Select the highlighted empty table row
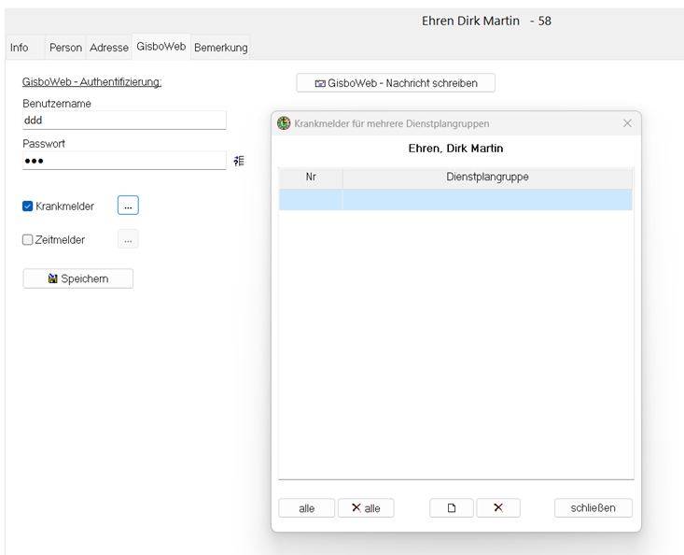Viewport: 684px width, 555px height. [x=455, y=199]
